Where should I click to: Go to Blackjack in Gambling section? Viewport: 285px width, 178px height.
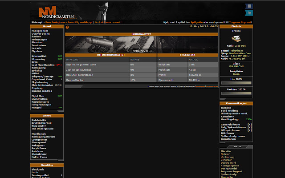(37, 169)
